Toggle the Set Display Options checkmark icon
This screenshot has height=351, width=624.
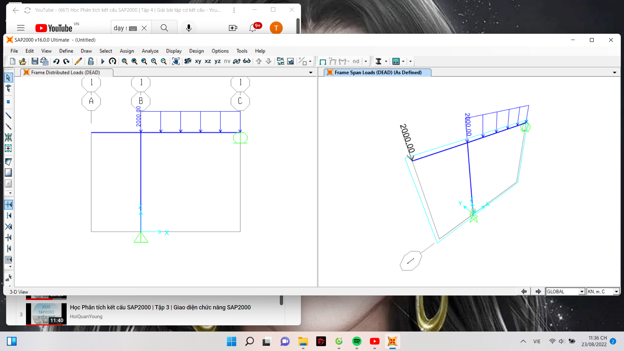coord(291,61)
